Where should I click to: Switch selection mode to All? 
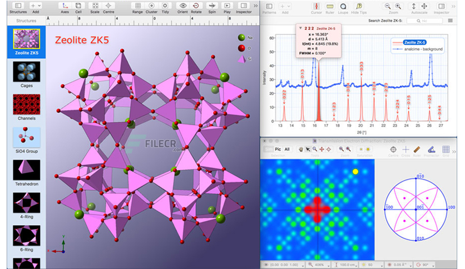[287, 149]
